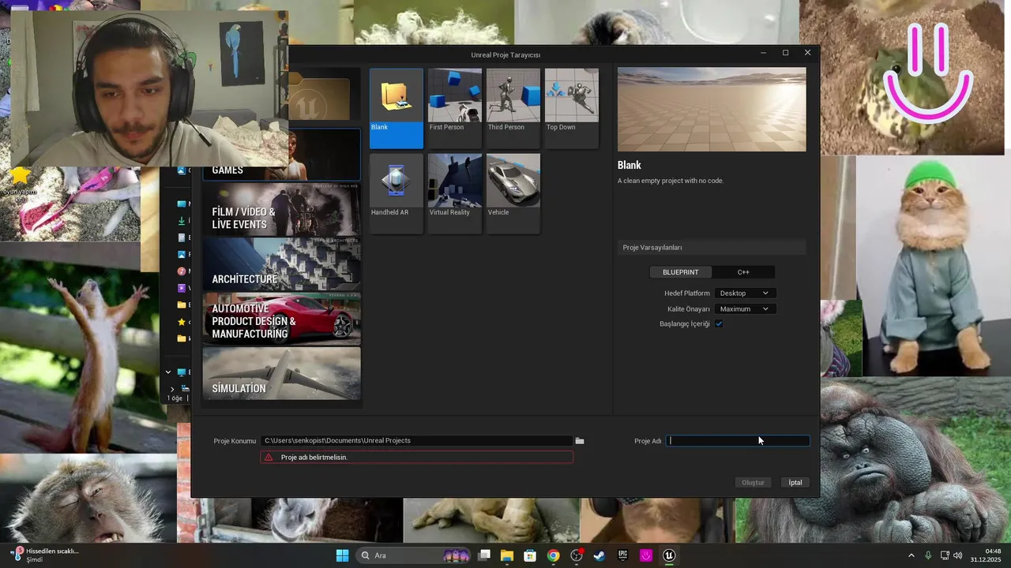This screenshot has height=568, width=1011.
Task: Open Pictures folder icon in File Explorer sidebar
Action: [182, 255]
